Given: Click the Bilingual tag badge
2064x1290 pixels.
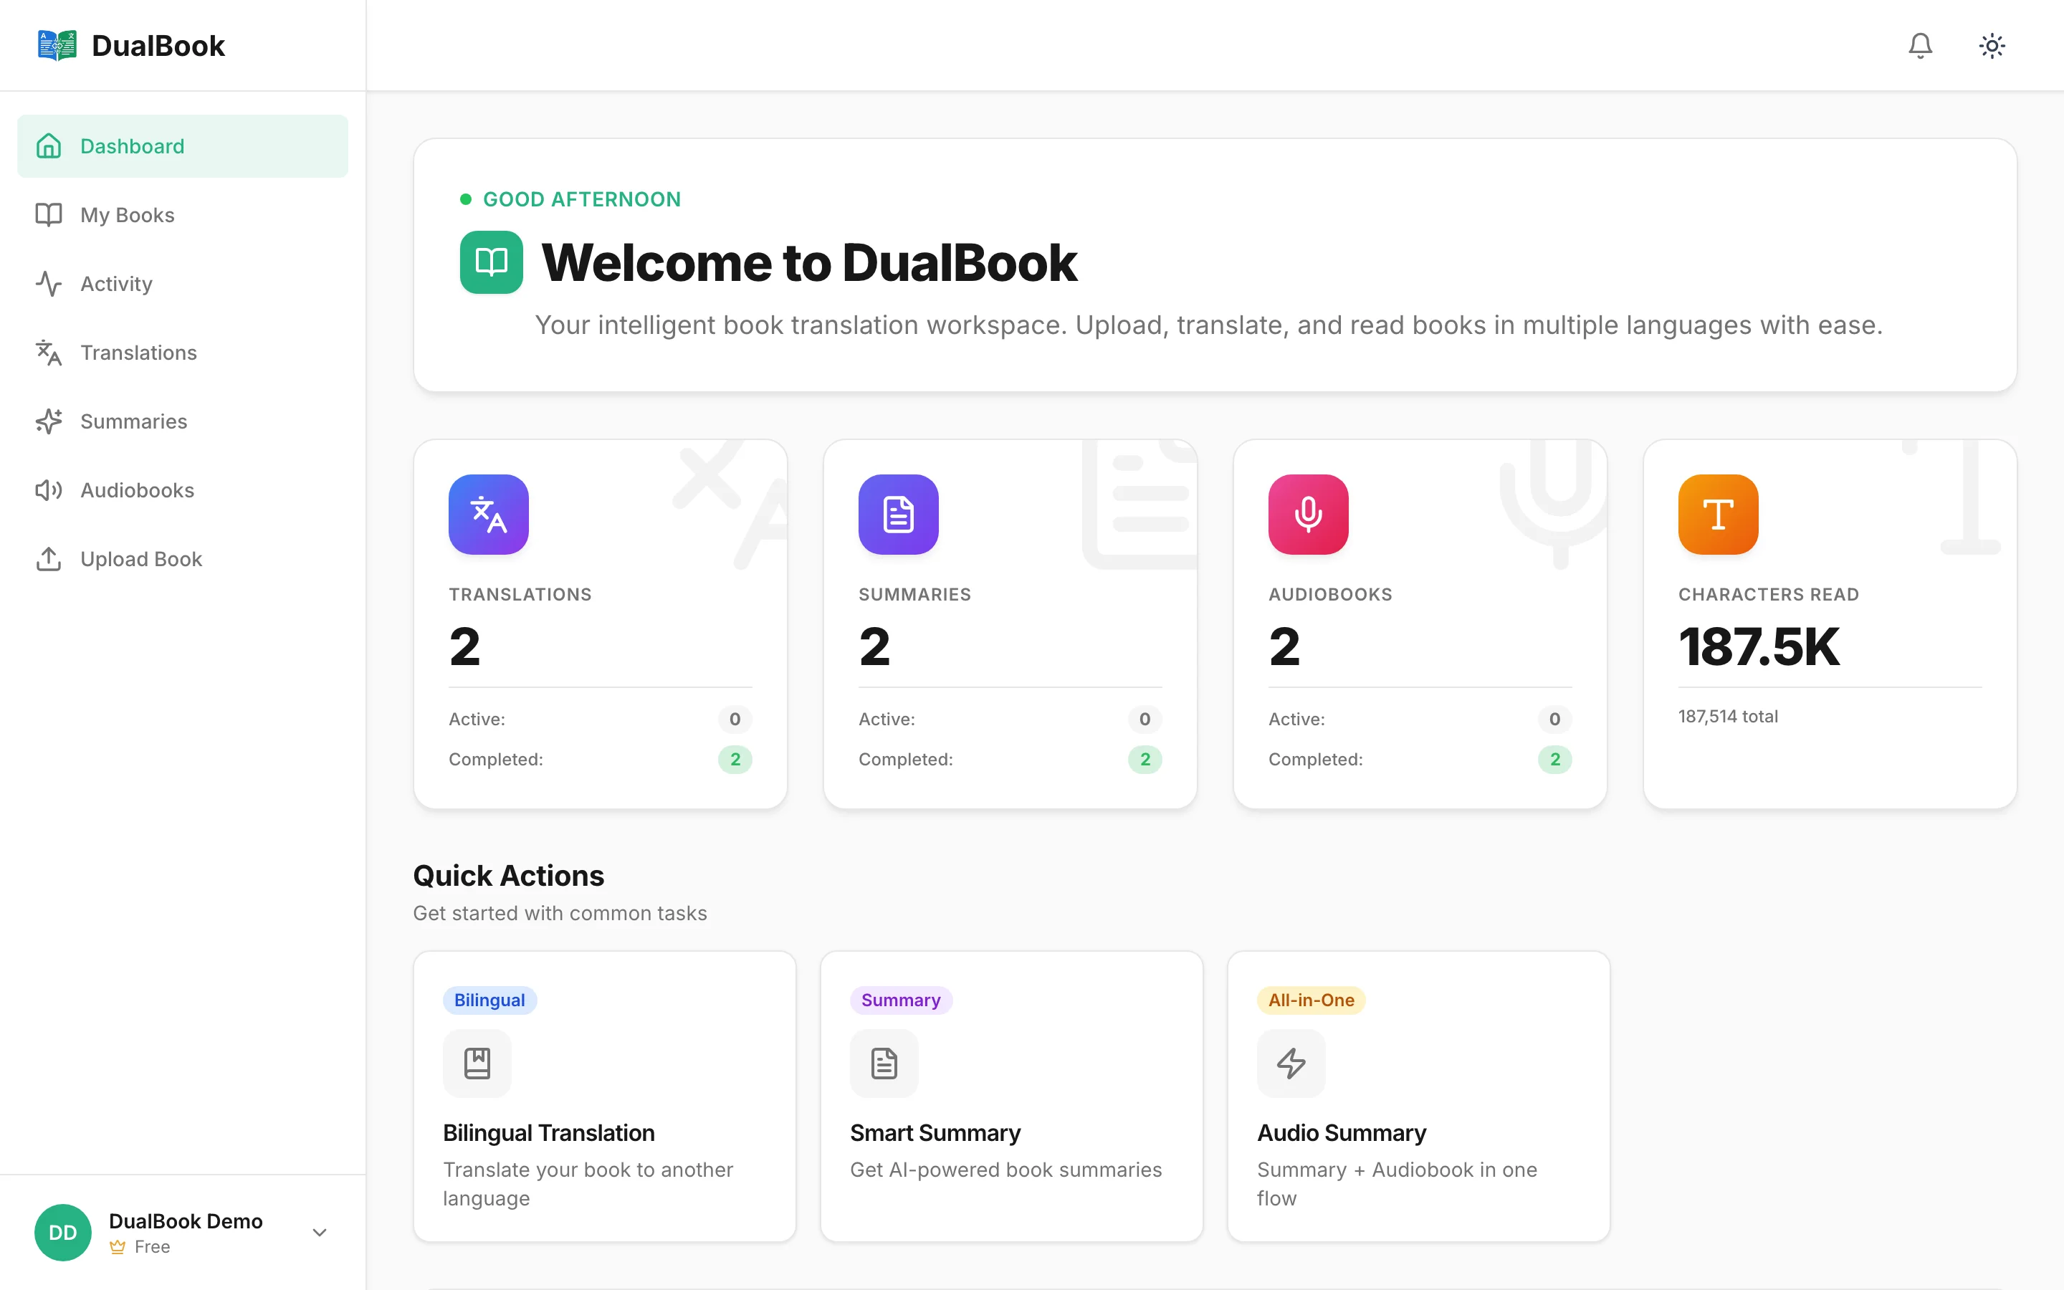Looking at the screenshot, I should pyautogui.click(x=489, y=1000).
